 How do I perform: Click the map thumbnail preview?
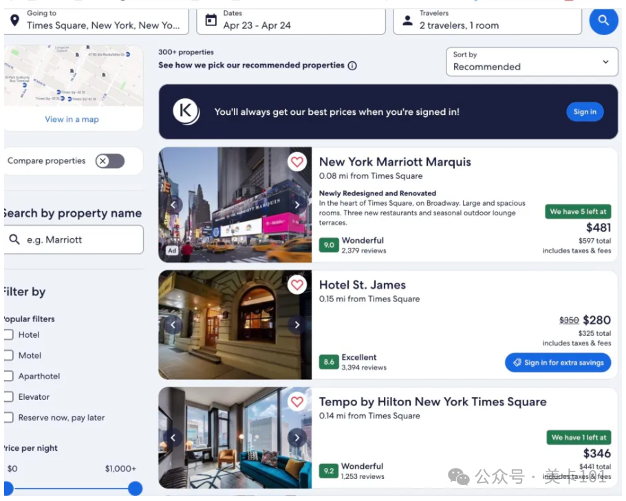click(x=74, y=76)
